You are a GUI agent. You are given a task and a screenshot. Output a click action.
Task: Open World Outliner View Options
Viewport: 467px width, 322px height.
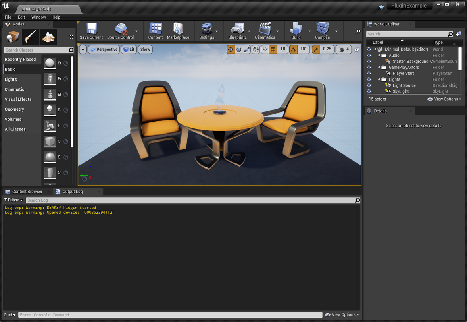[444, 99]
